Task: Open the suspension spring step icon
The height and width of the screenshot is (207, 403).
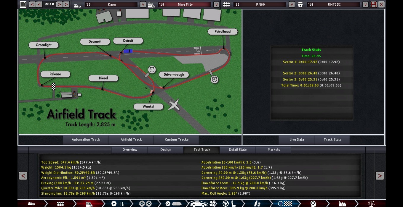Action: [257, 203]
